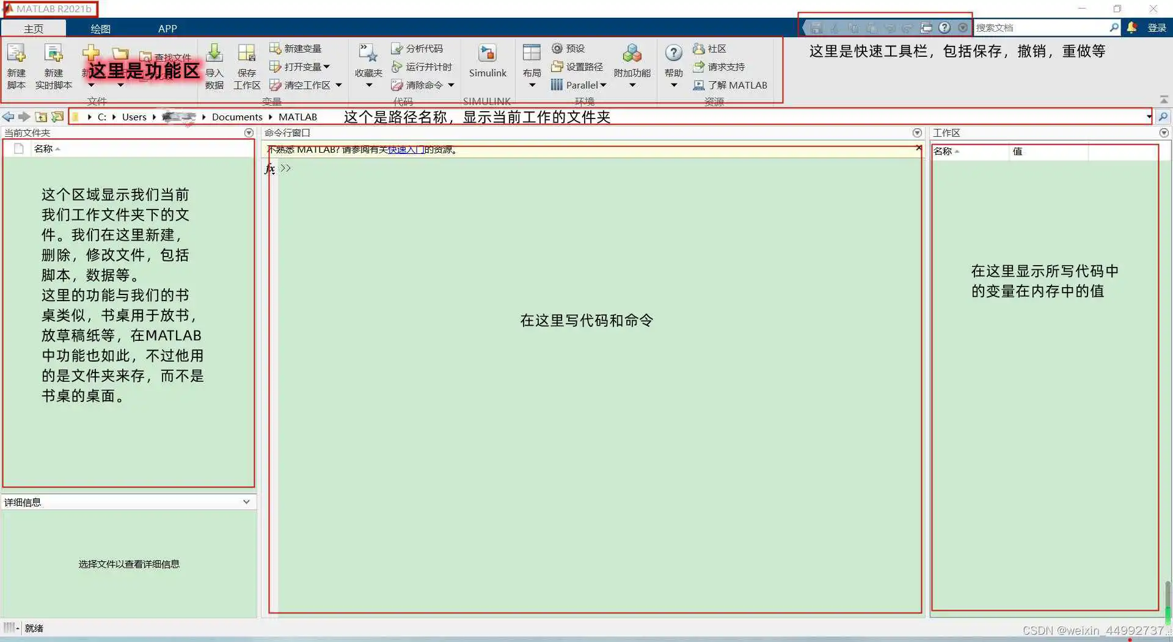Click the Clear Commands (清除命令) icon
Image resolution: width=1173 pixels, height=642 pixels.
pos(397,85)
